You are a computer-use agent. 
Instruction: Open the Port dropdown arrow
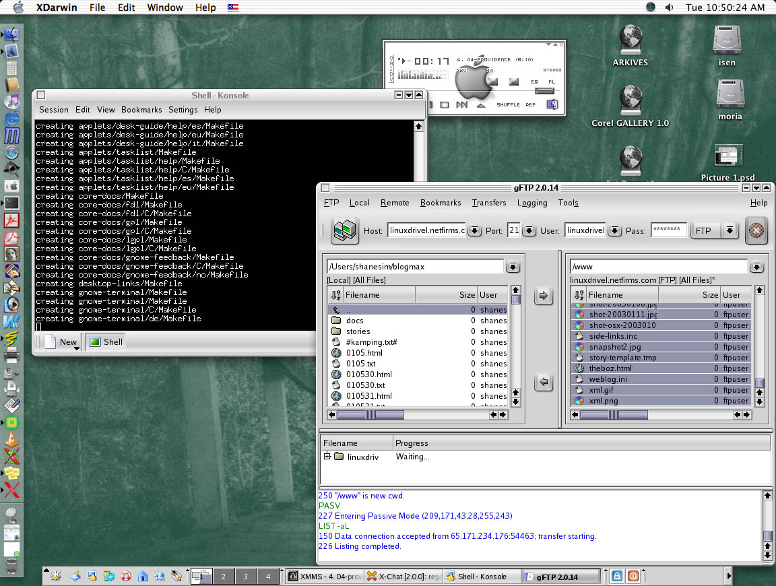coord(529,230)
